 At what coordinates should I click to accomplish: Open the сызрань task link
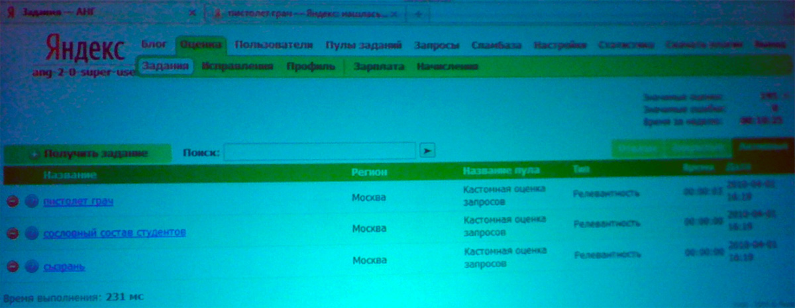64,267
